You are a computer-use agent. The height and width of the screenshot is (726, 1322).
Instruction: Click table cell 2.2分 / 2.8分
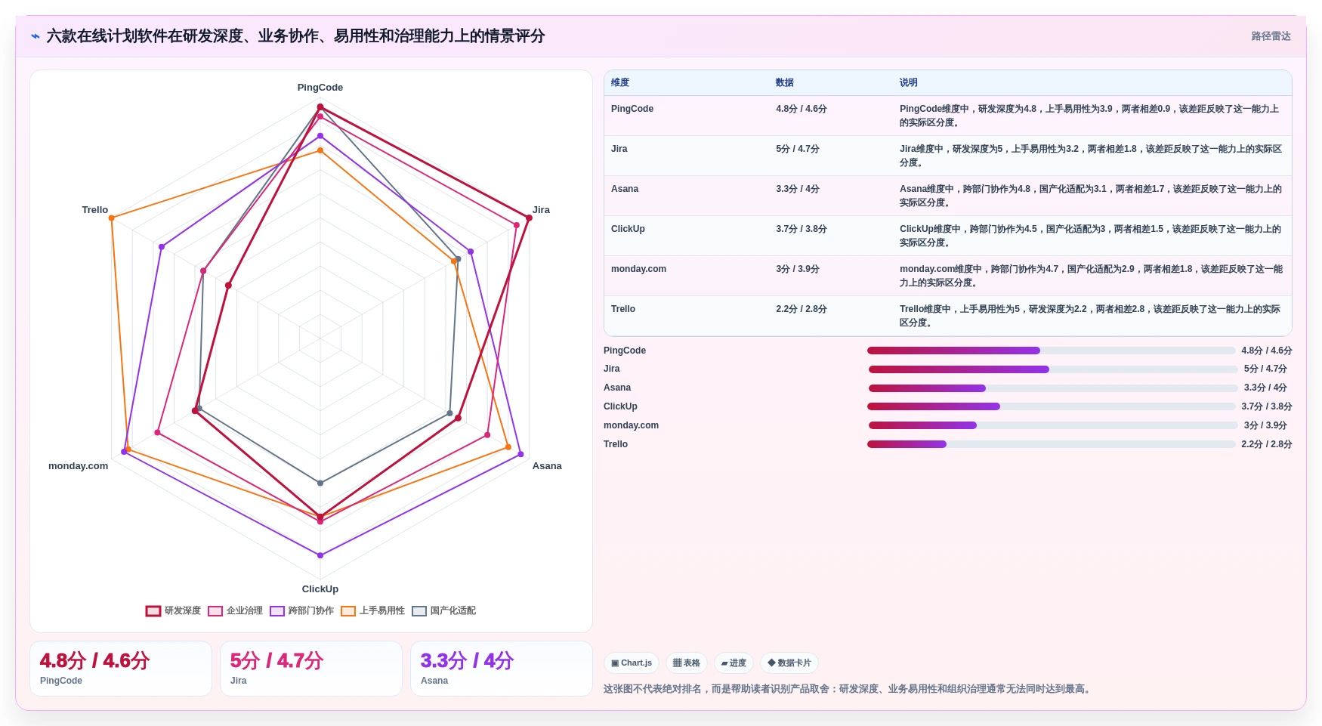point(802,309)
